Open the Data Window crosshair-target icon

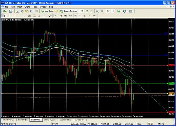pyautogui.click(x=22, y=11)
